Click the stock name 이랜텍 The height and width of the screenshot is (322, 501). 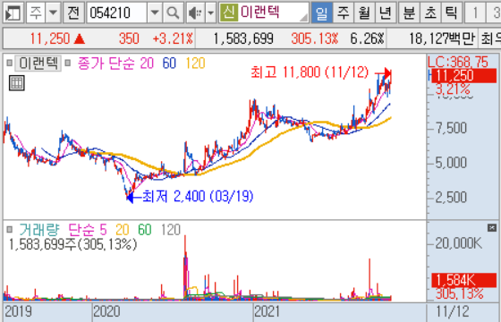[260, 13]
